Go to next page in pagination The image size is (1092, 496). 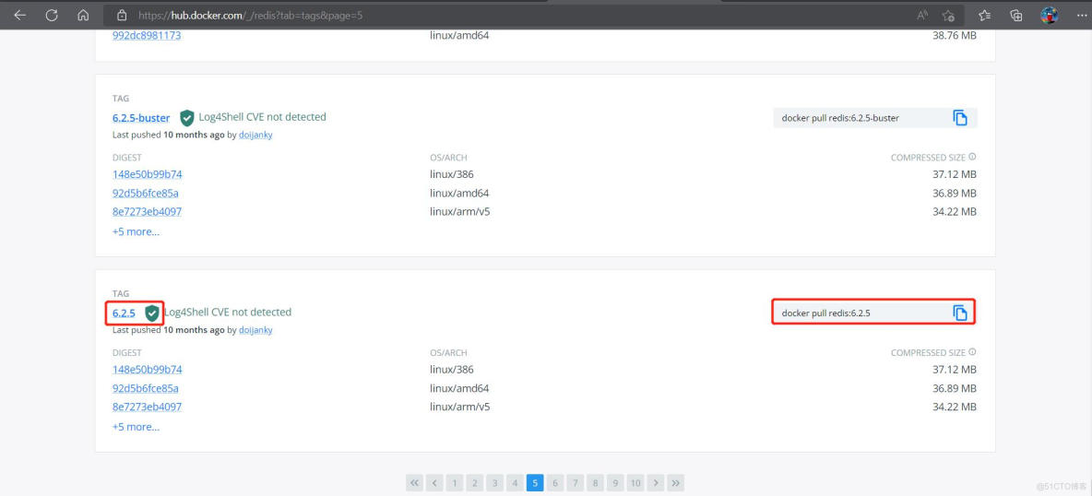click(x=656, y=482)
